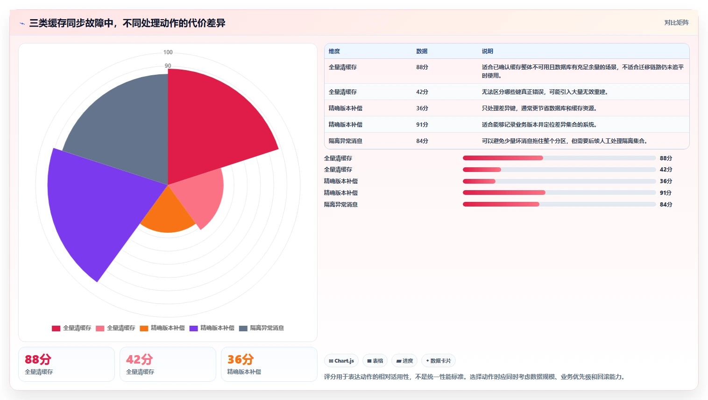Toggle the gray 隔离异常消息 legend item
Image resolution: width=708 pixels, height=400 pixels.
click(261, 328)
